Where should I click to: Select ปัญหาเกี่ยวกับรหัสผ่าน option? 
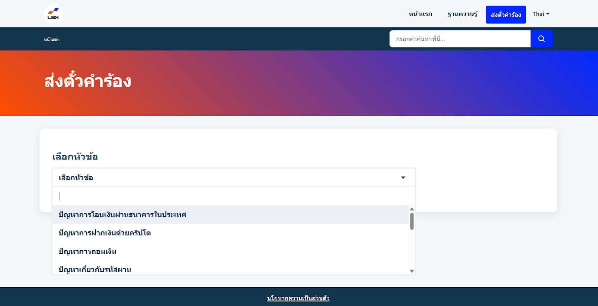pos(231,269)
